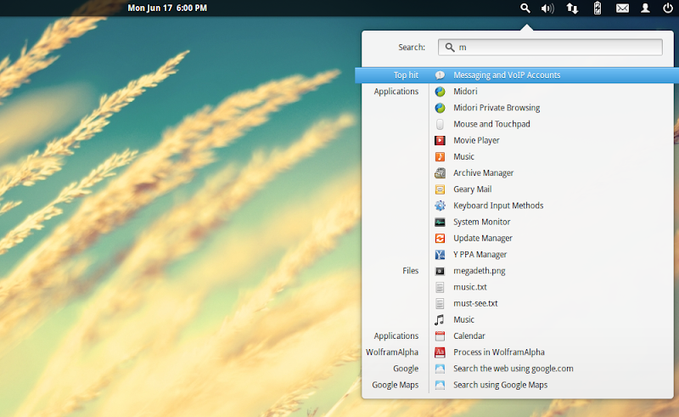Click the Calendar icon
Screen dimensions: 679x417
click(x=440, y=336)
